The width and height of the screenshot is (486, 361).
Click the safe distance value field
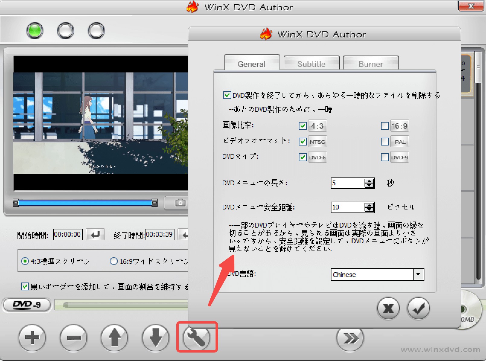click(x=348, y=207)
